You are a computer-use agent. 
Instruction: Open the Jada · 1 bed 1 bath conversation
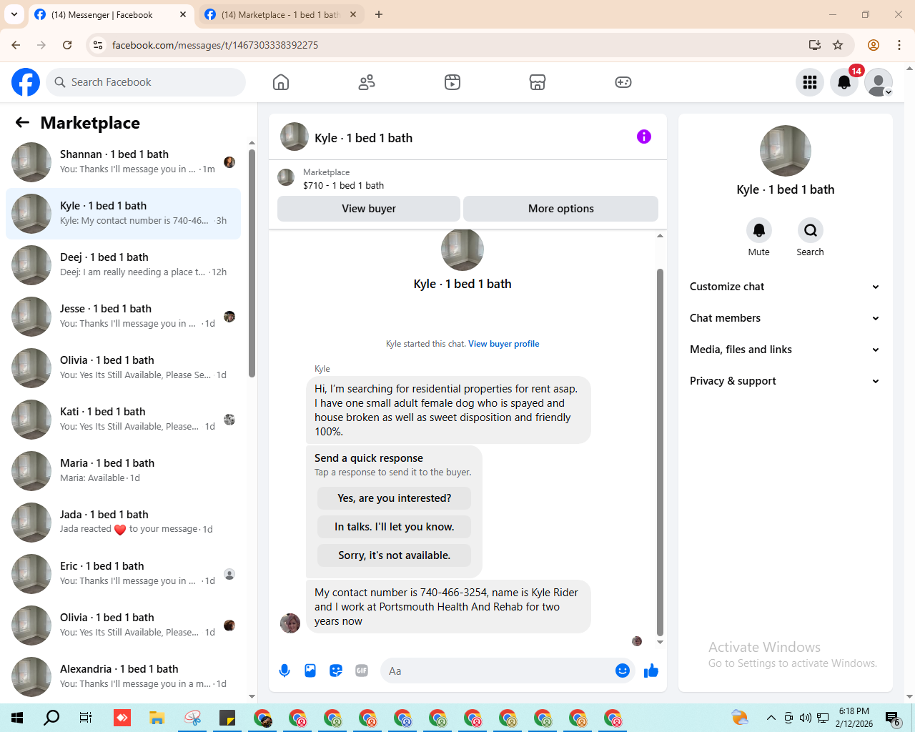pos(123,523)
